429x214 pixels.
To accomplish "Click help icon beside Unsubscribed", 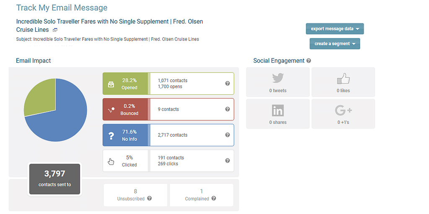I will pos(150,199).
